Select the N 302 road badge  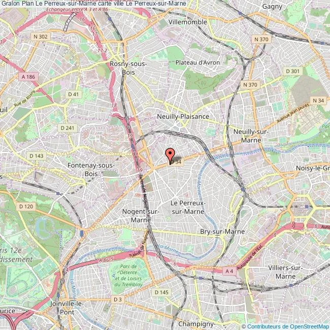pyautogui.click(x=41, y=37)
